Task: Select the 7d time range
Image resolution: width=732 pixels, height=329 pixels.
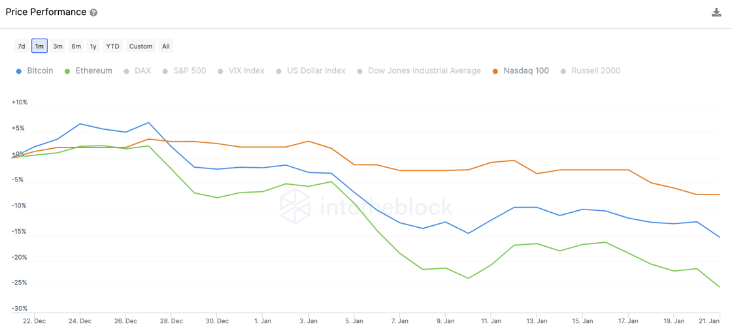Action: (x=22, y=46)
